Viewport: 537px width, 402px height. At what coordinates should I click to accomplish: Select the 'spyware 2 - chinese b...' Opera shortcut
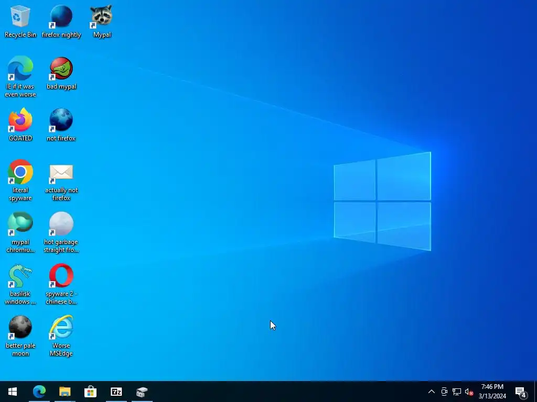click(x=61, y=284)
